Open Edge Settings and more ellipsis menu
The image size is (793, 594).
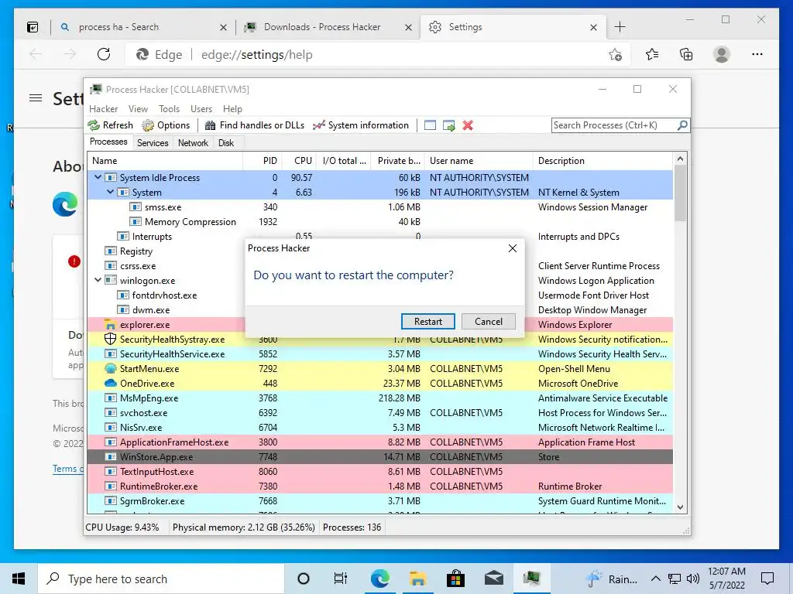757,54
